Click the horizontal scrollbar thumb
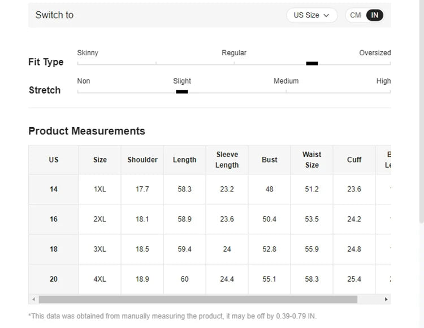This screenshot has width=424, height=328. (x=198, y=299)
